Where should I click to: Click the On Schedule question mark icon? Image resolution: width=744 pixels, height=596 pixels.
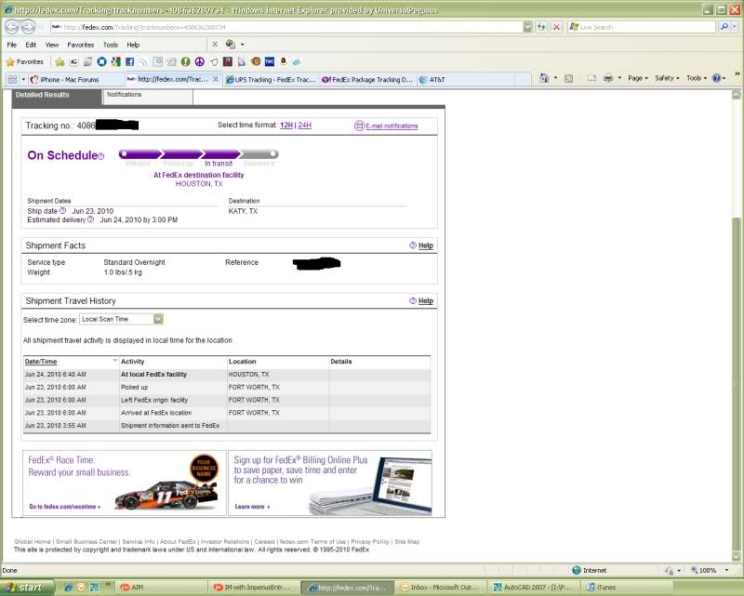[x=100, y=156]
